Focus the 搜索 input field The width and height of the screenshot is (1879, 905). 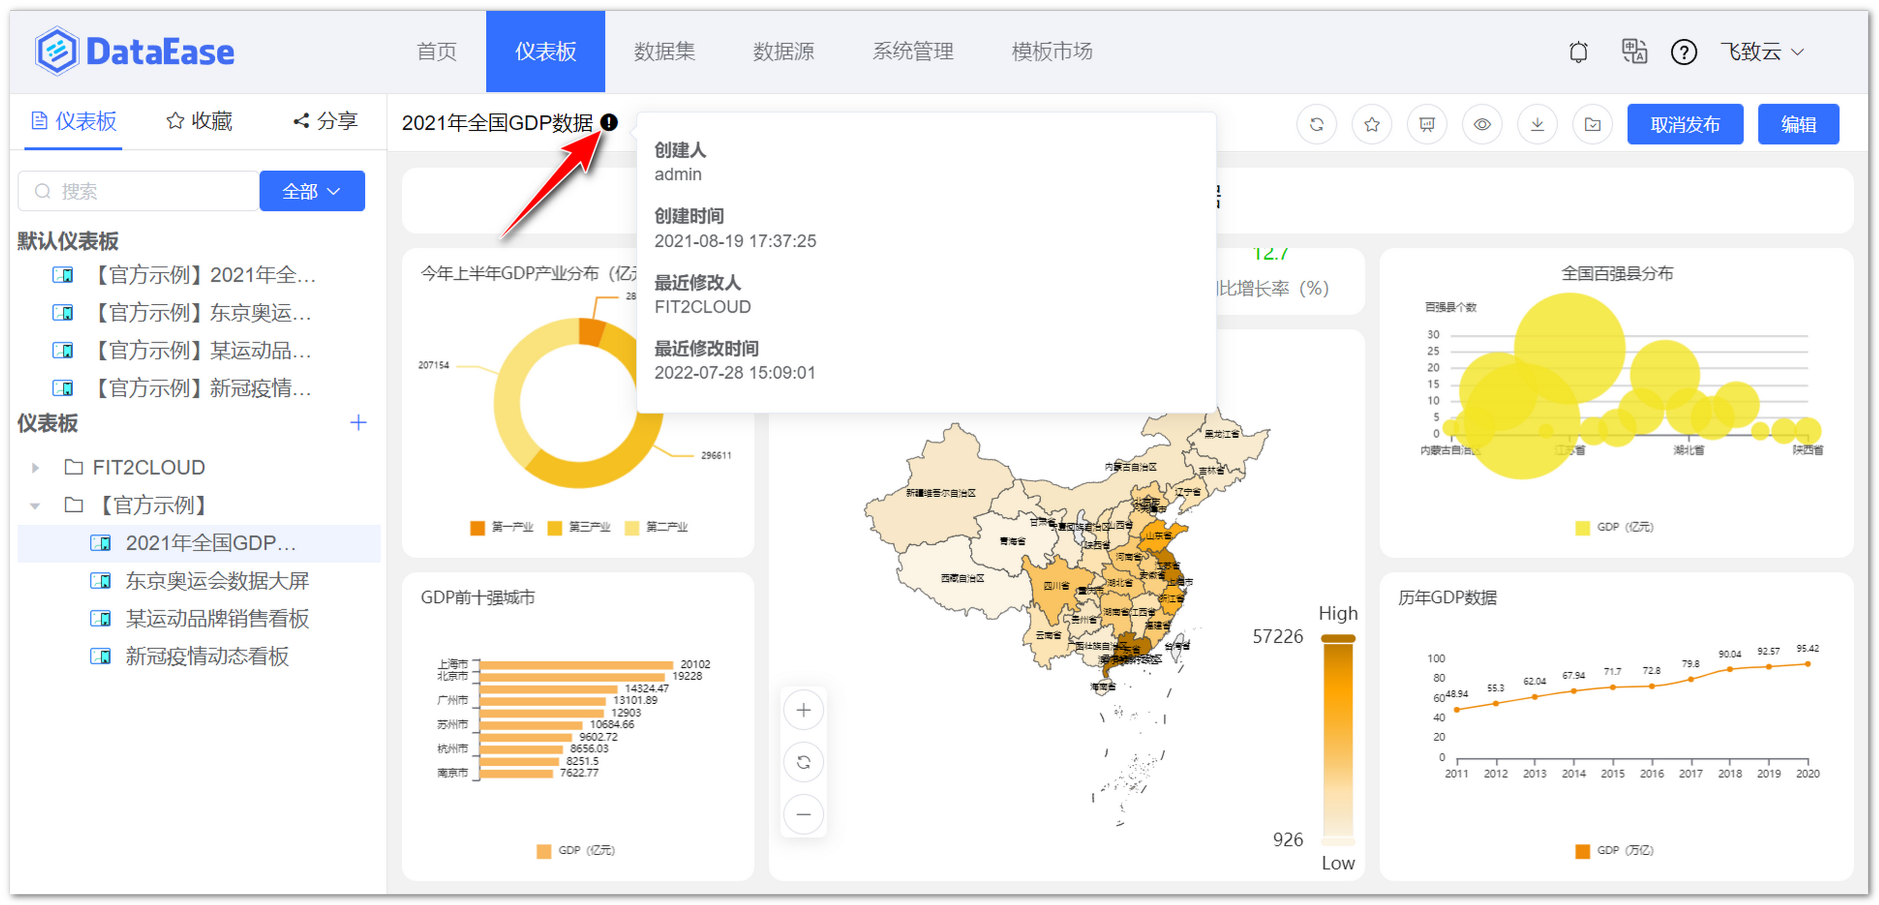pos(138,191)
